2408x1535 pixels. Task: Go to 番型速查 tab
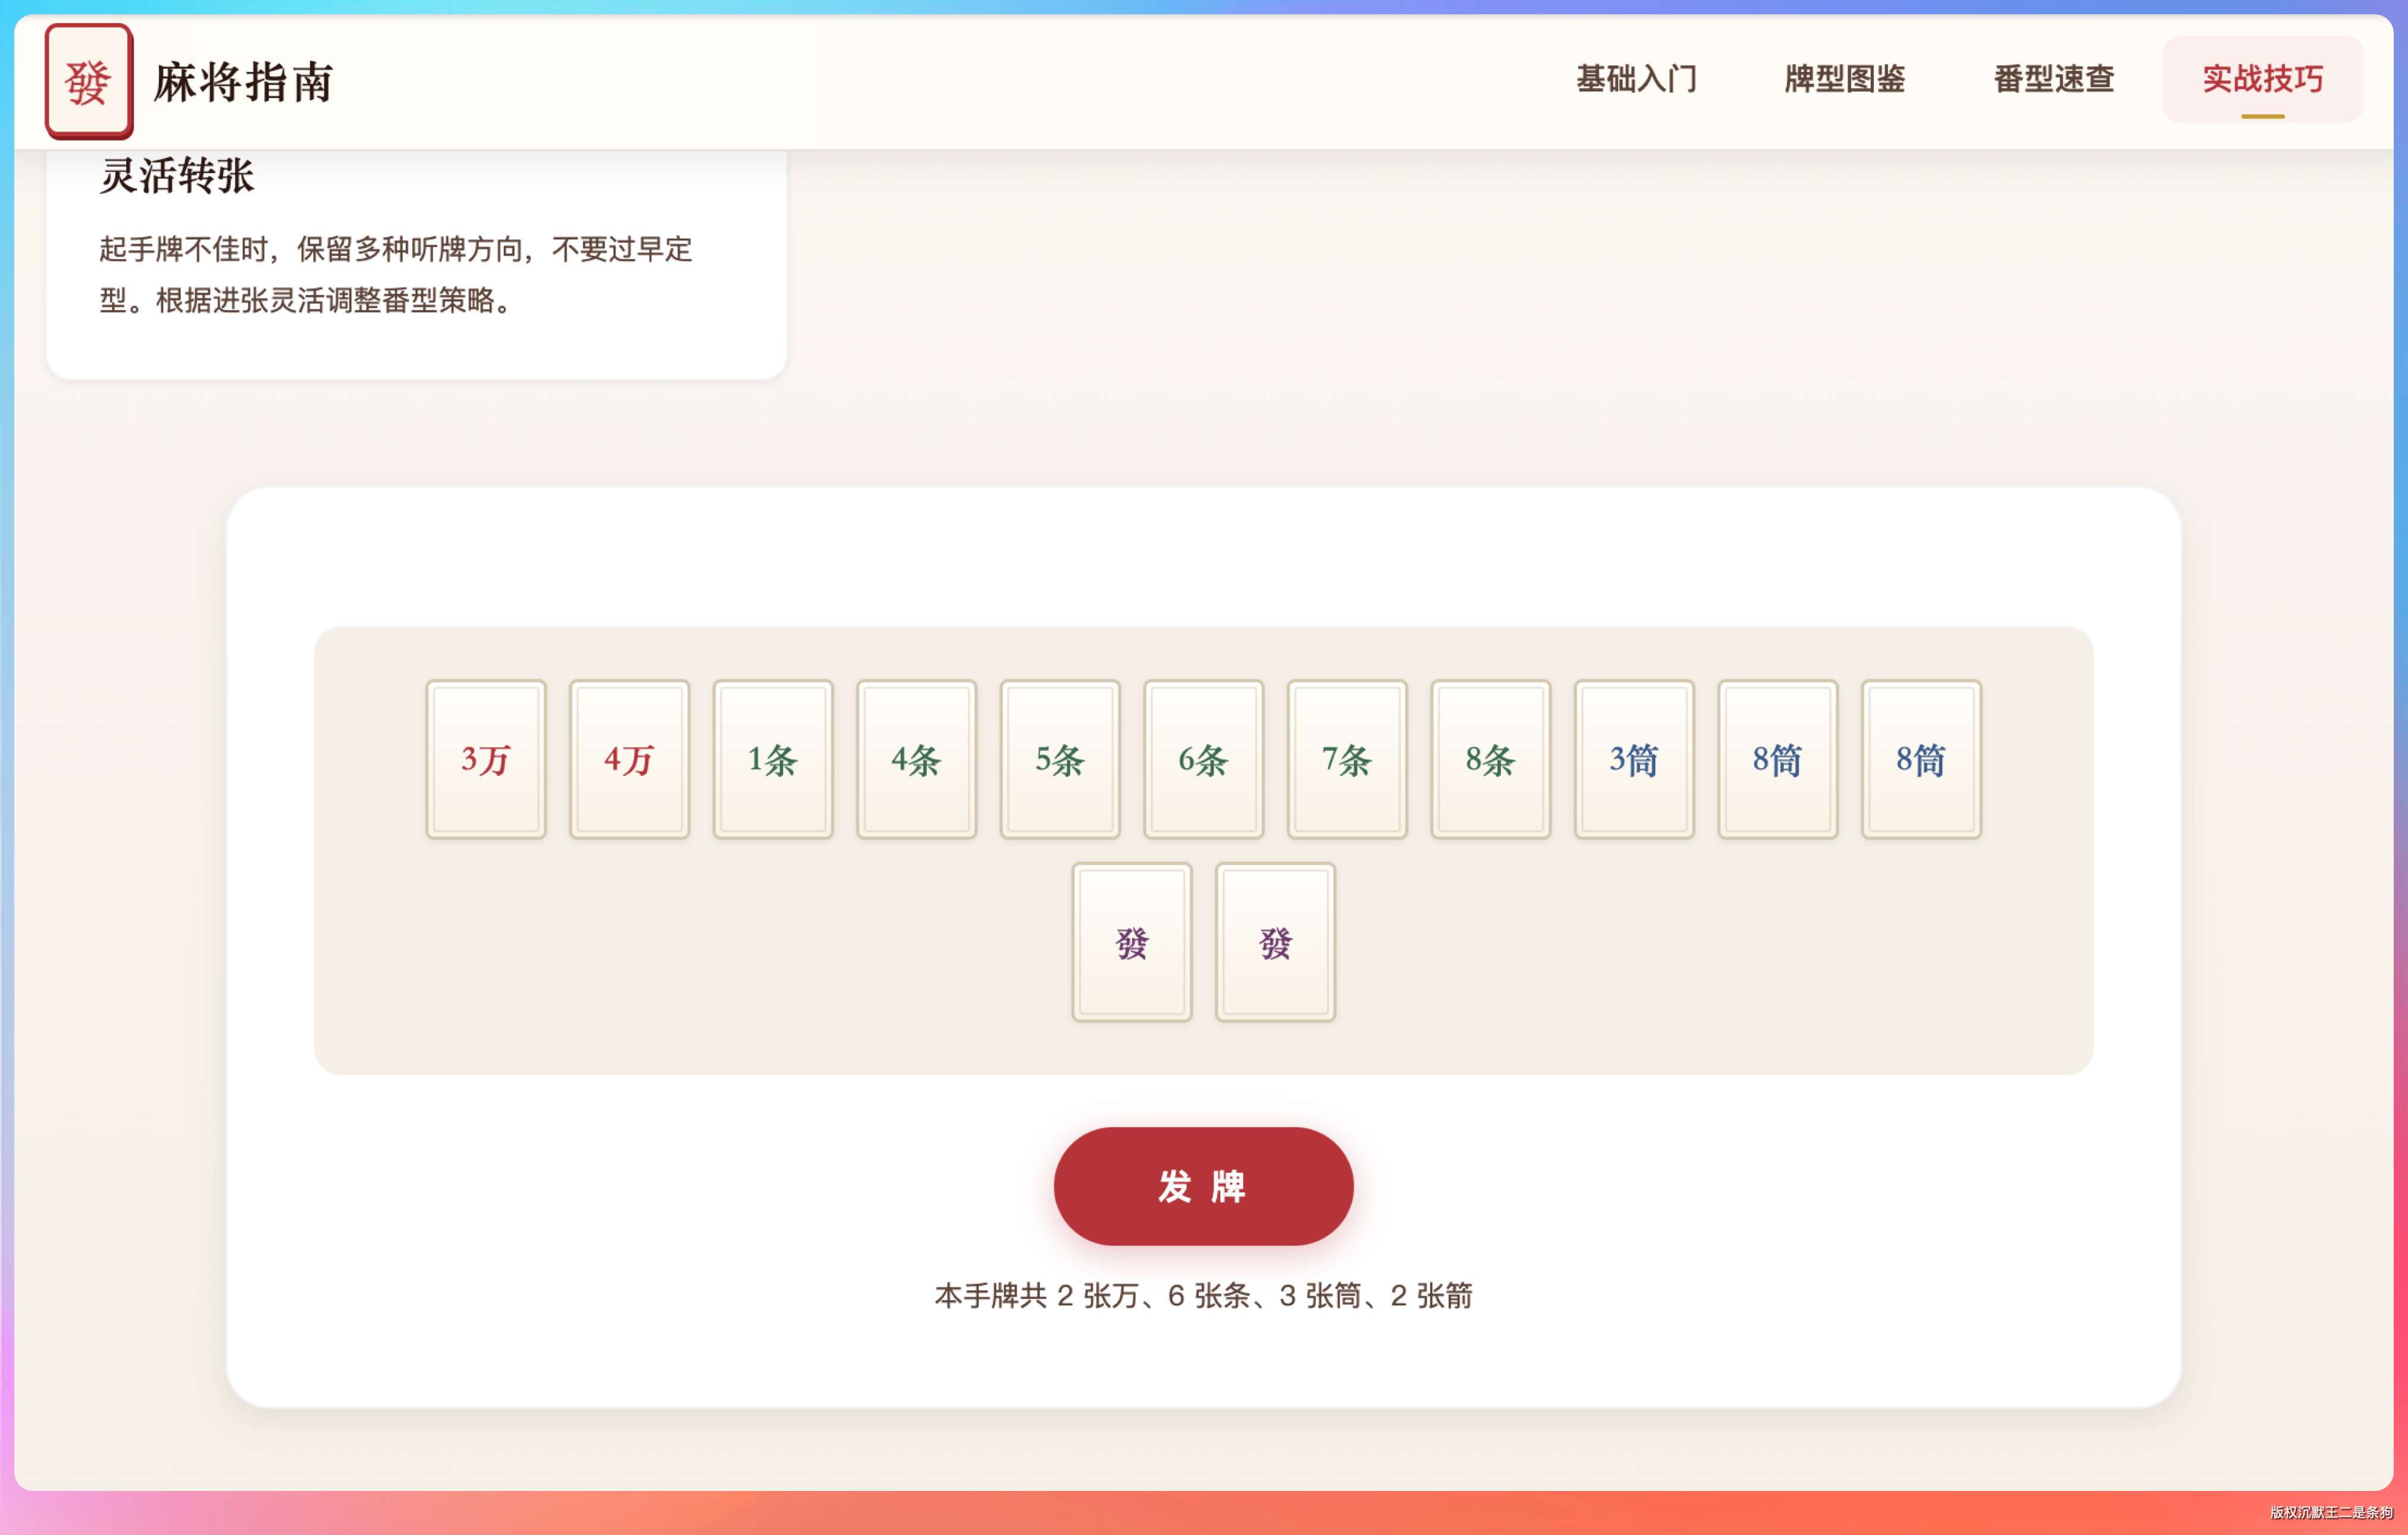pyautogui.click(x=2054, y=79)
